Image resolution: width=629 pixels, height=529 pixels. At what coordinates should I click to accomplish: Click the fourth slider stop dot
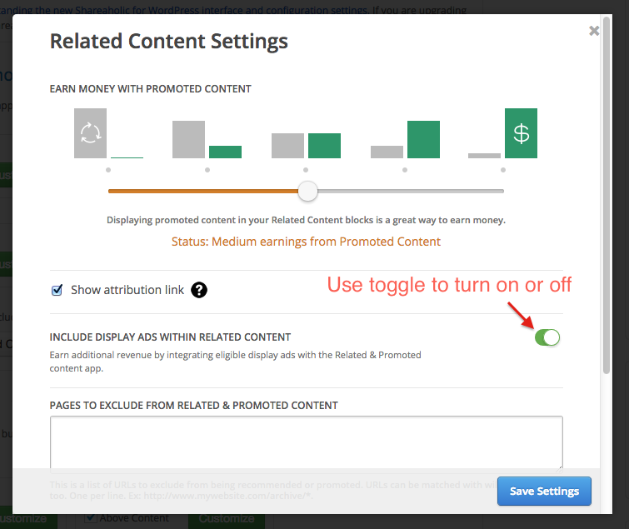click(x=405, y=170)
